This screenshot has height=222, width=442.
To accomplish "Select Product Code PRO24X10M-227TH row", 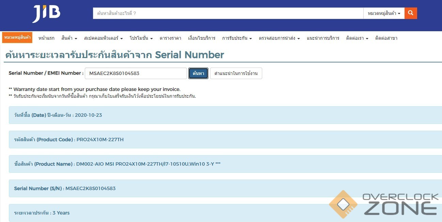I will pyautogui.click(x=225, y=140).
